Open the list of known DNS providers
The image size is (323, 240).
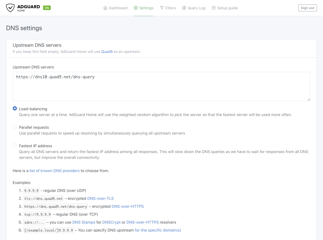[54, 171]
